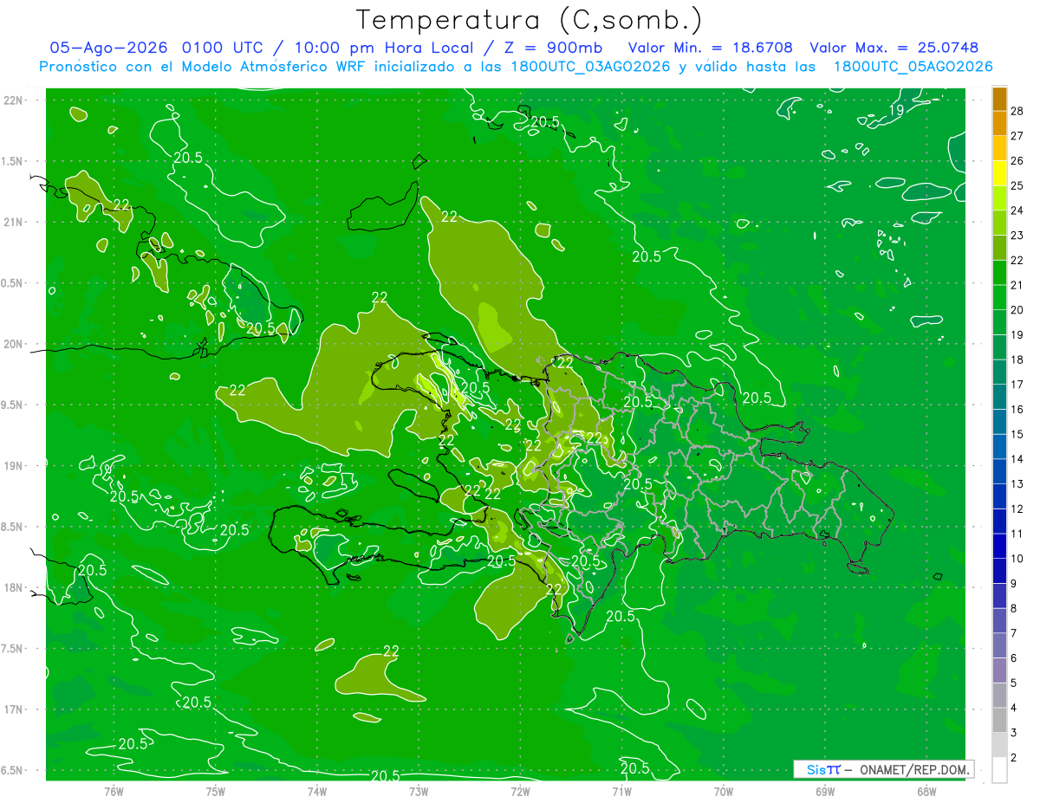Screen dimensions: 1040x803
Task: Click the 'Temperatura (C,somb.)' map title
Action: pyautogui.click(x=529, y=21)
